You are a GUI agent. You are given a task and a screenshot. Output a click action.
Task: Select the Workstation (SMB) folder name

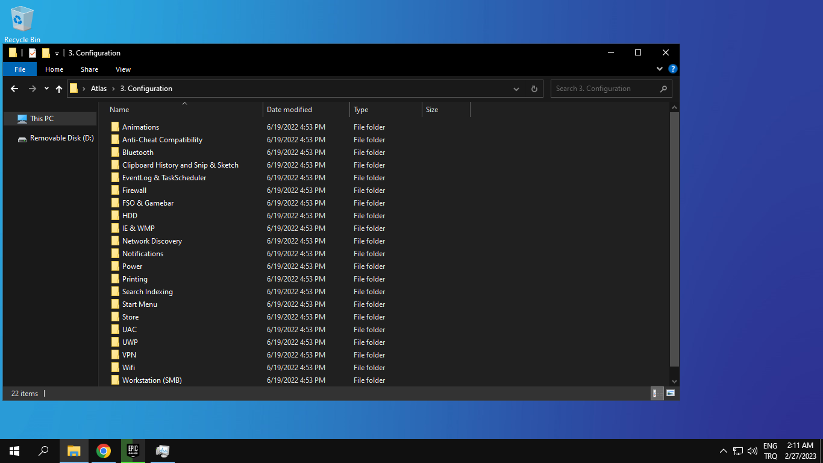point(152,380)
